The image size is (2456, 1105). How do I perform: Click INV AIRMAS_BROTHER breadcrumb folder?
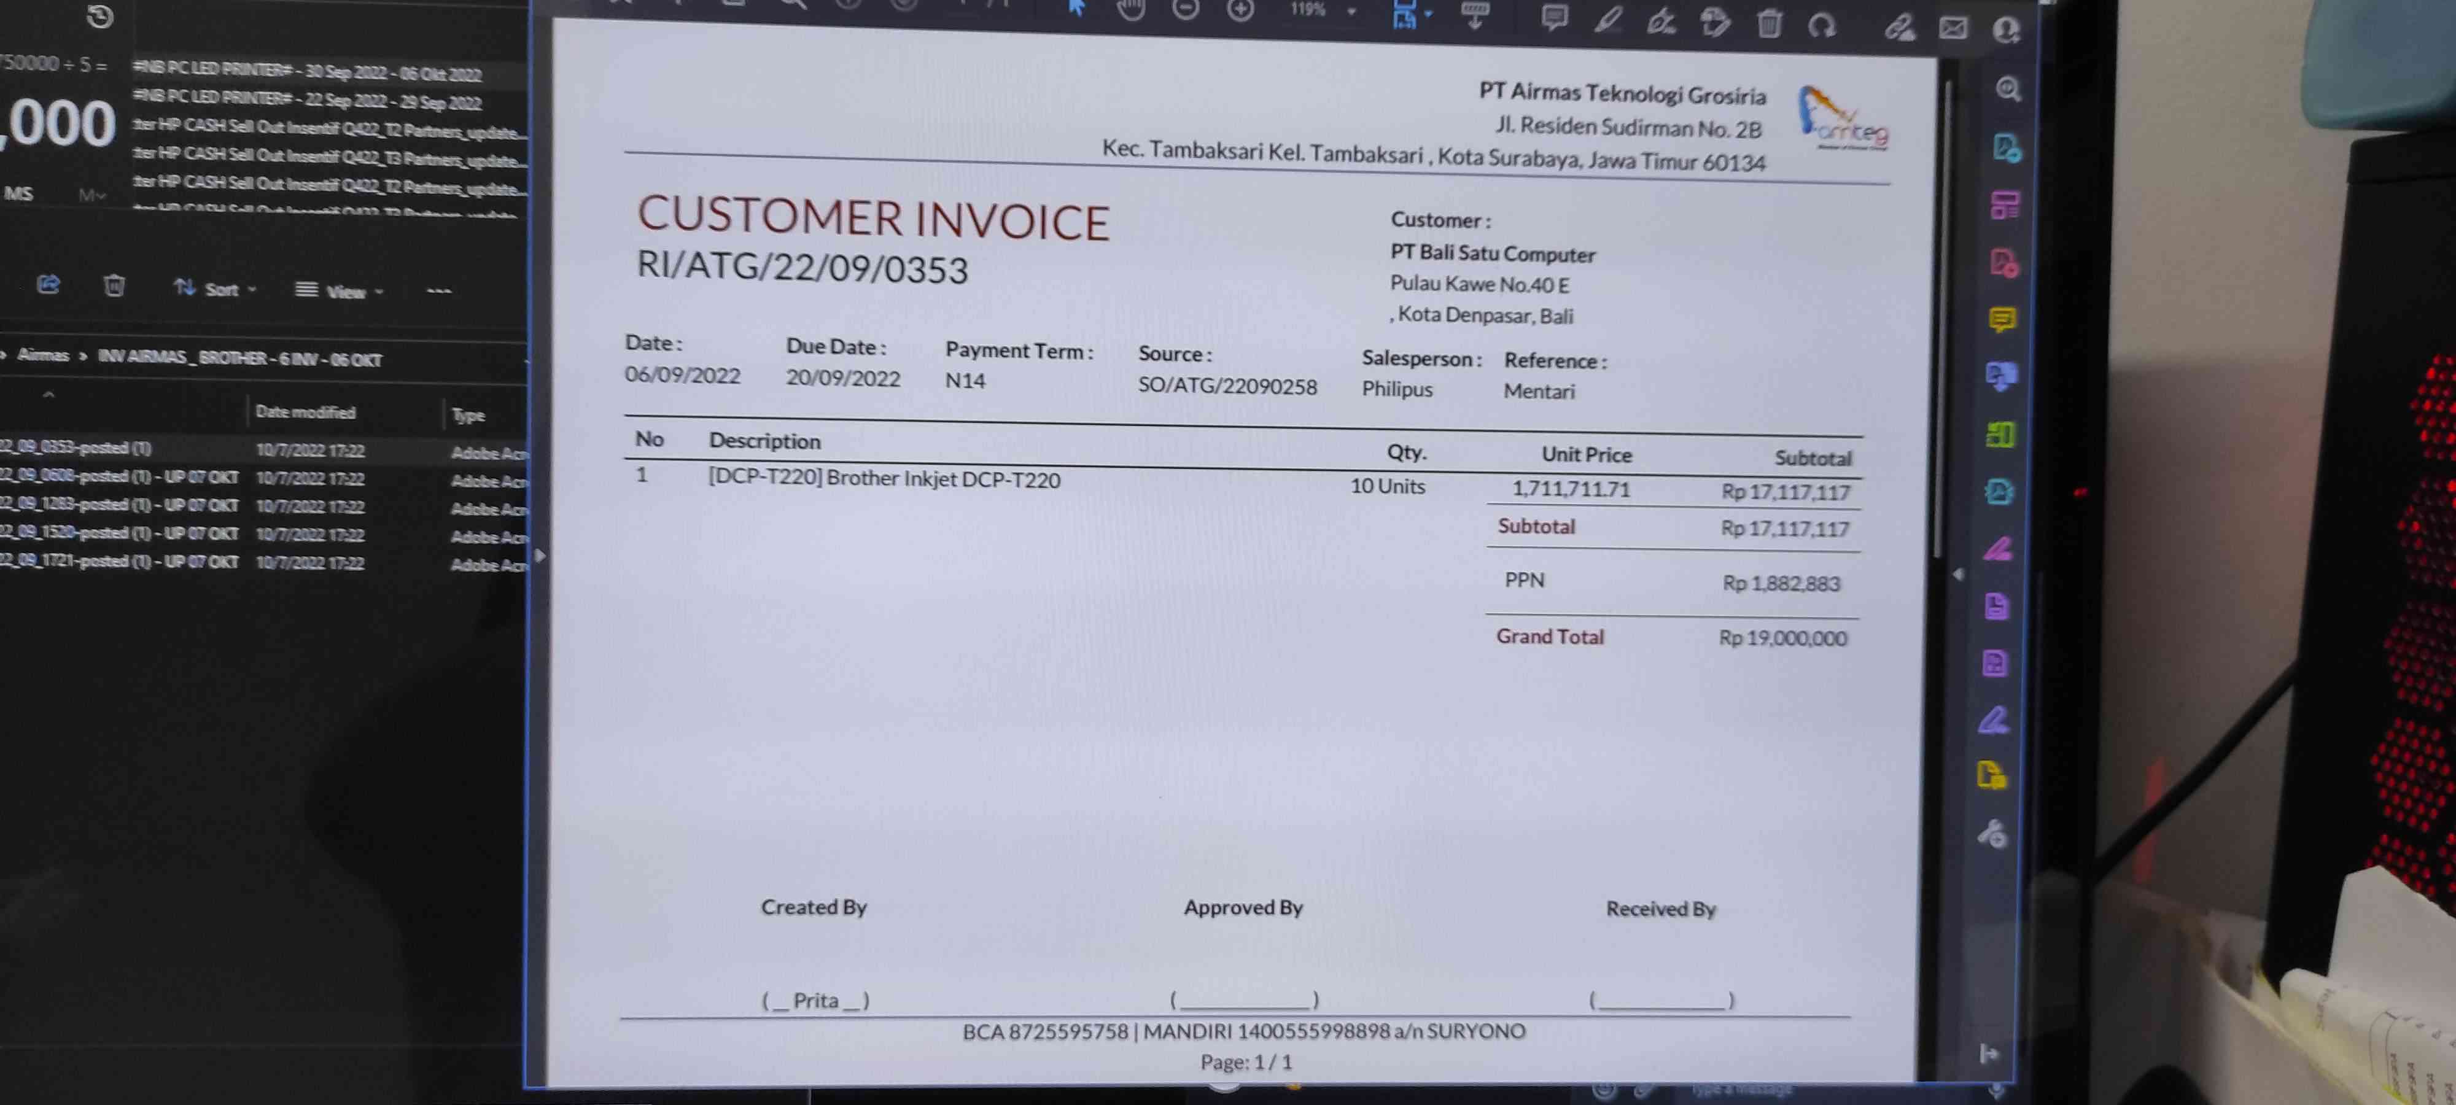pos(240,359)
